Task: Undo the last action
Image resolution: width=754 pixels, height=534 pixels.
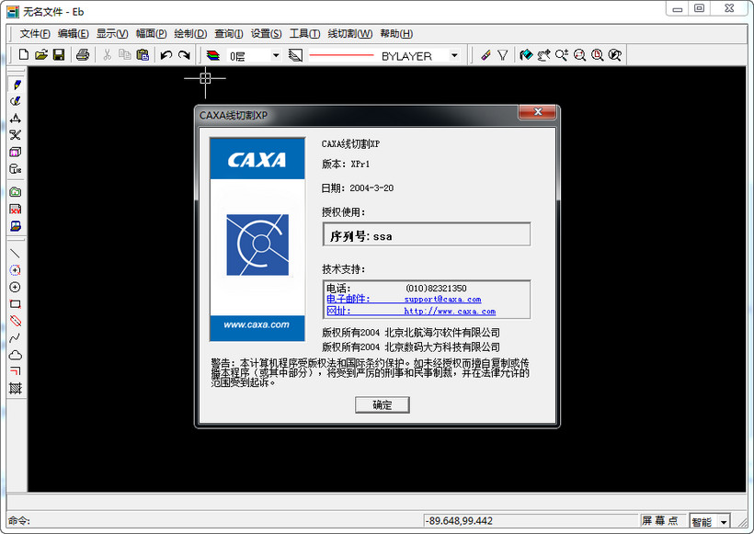Action: tap(166, 55)
